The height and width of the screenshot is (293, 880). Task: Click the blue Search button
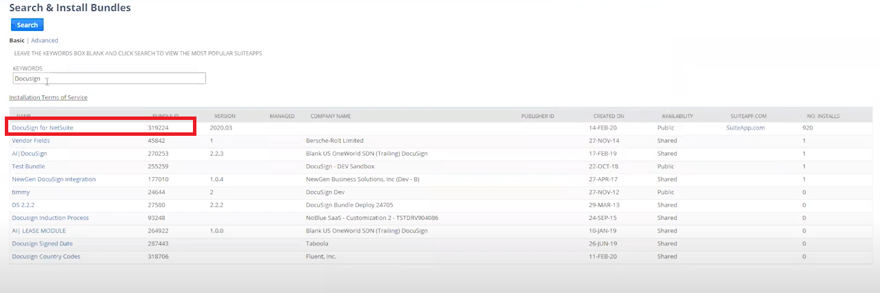pyautogui.click(x=28, y=25)
